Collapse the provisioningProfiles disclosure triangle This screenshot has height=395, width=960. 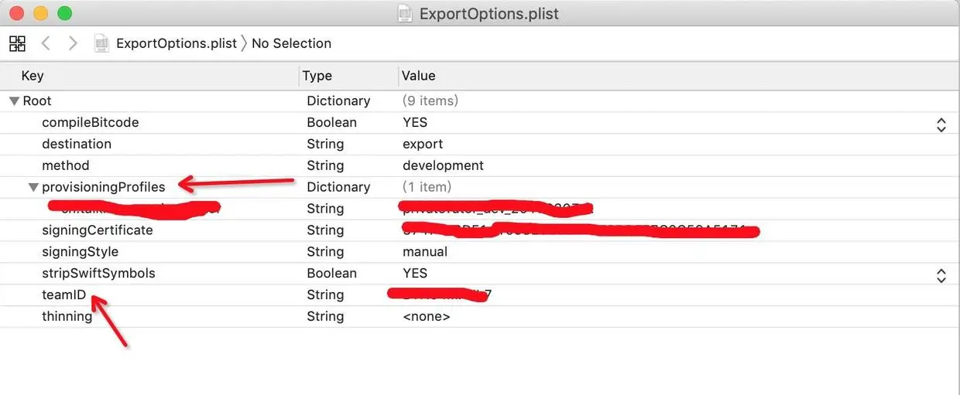pos(33,187)
